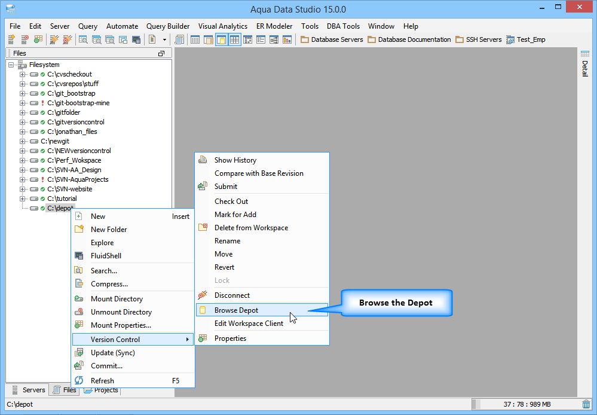The width and height of the screenshot is (597, 415).
Task: Expand the C:\newgit tree node
Action: tap(23, 141)
